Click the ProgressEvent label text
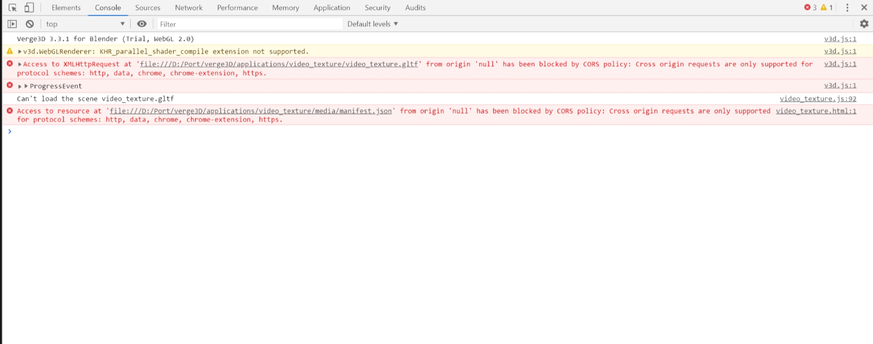The height and width of the screenshot is (344, 873). [x=56, y=86]
